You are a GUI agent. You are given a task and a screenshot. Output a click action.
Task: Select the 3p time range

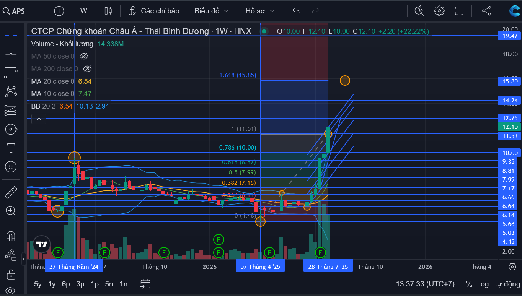pos(80,284)
